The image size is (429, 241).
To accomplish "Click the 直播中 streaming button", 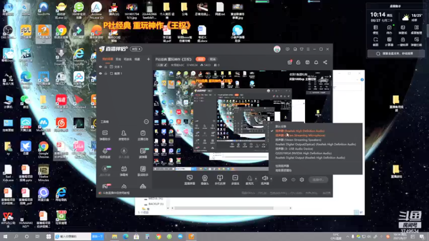I will (318, 179).
